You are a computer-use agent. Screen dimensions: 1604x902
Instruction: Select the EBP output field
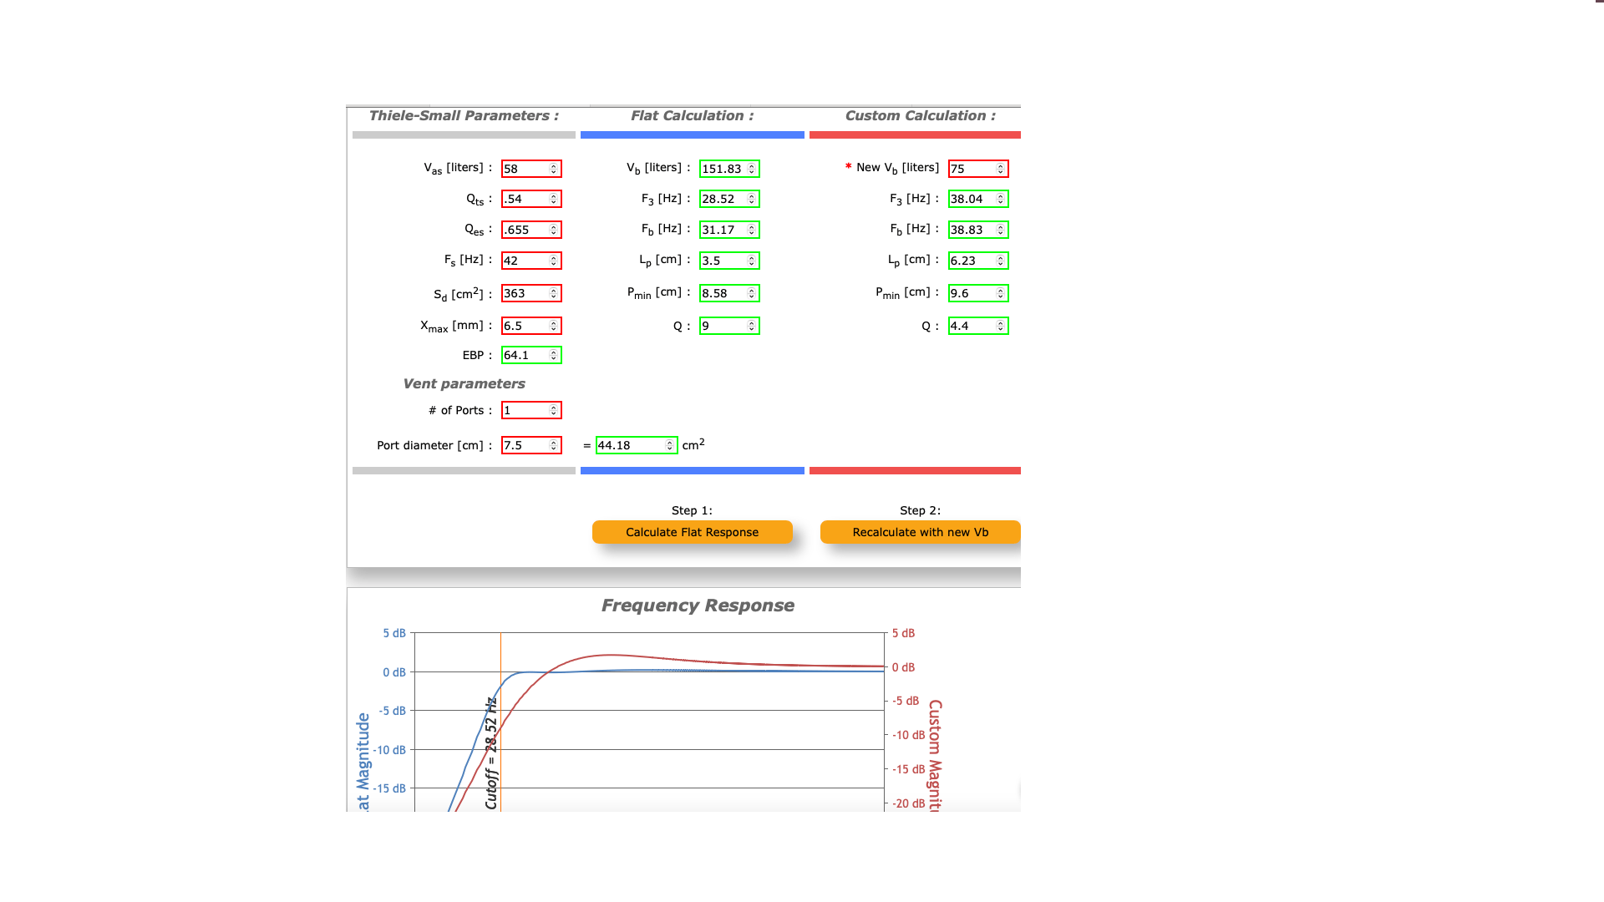[531, 355]
